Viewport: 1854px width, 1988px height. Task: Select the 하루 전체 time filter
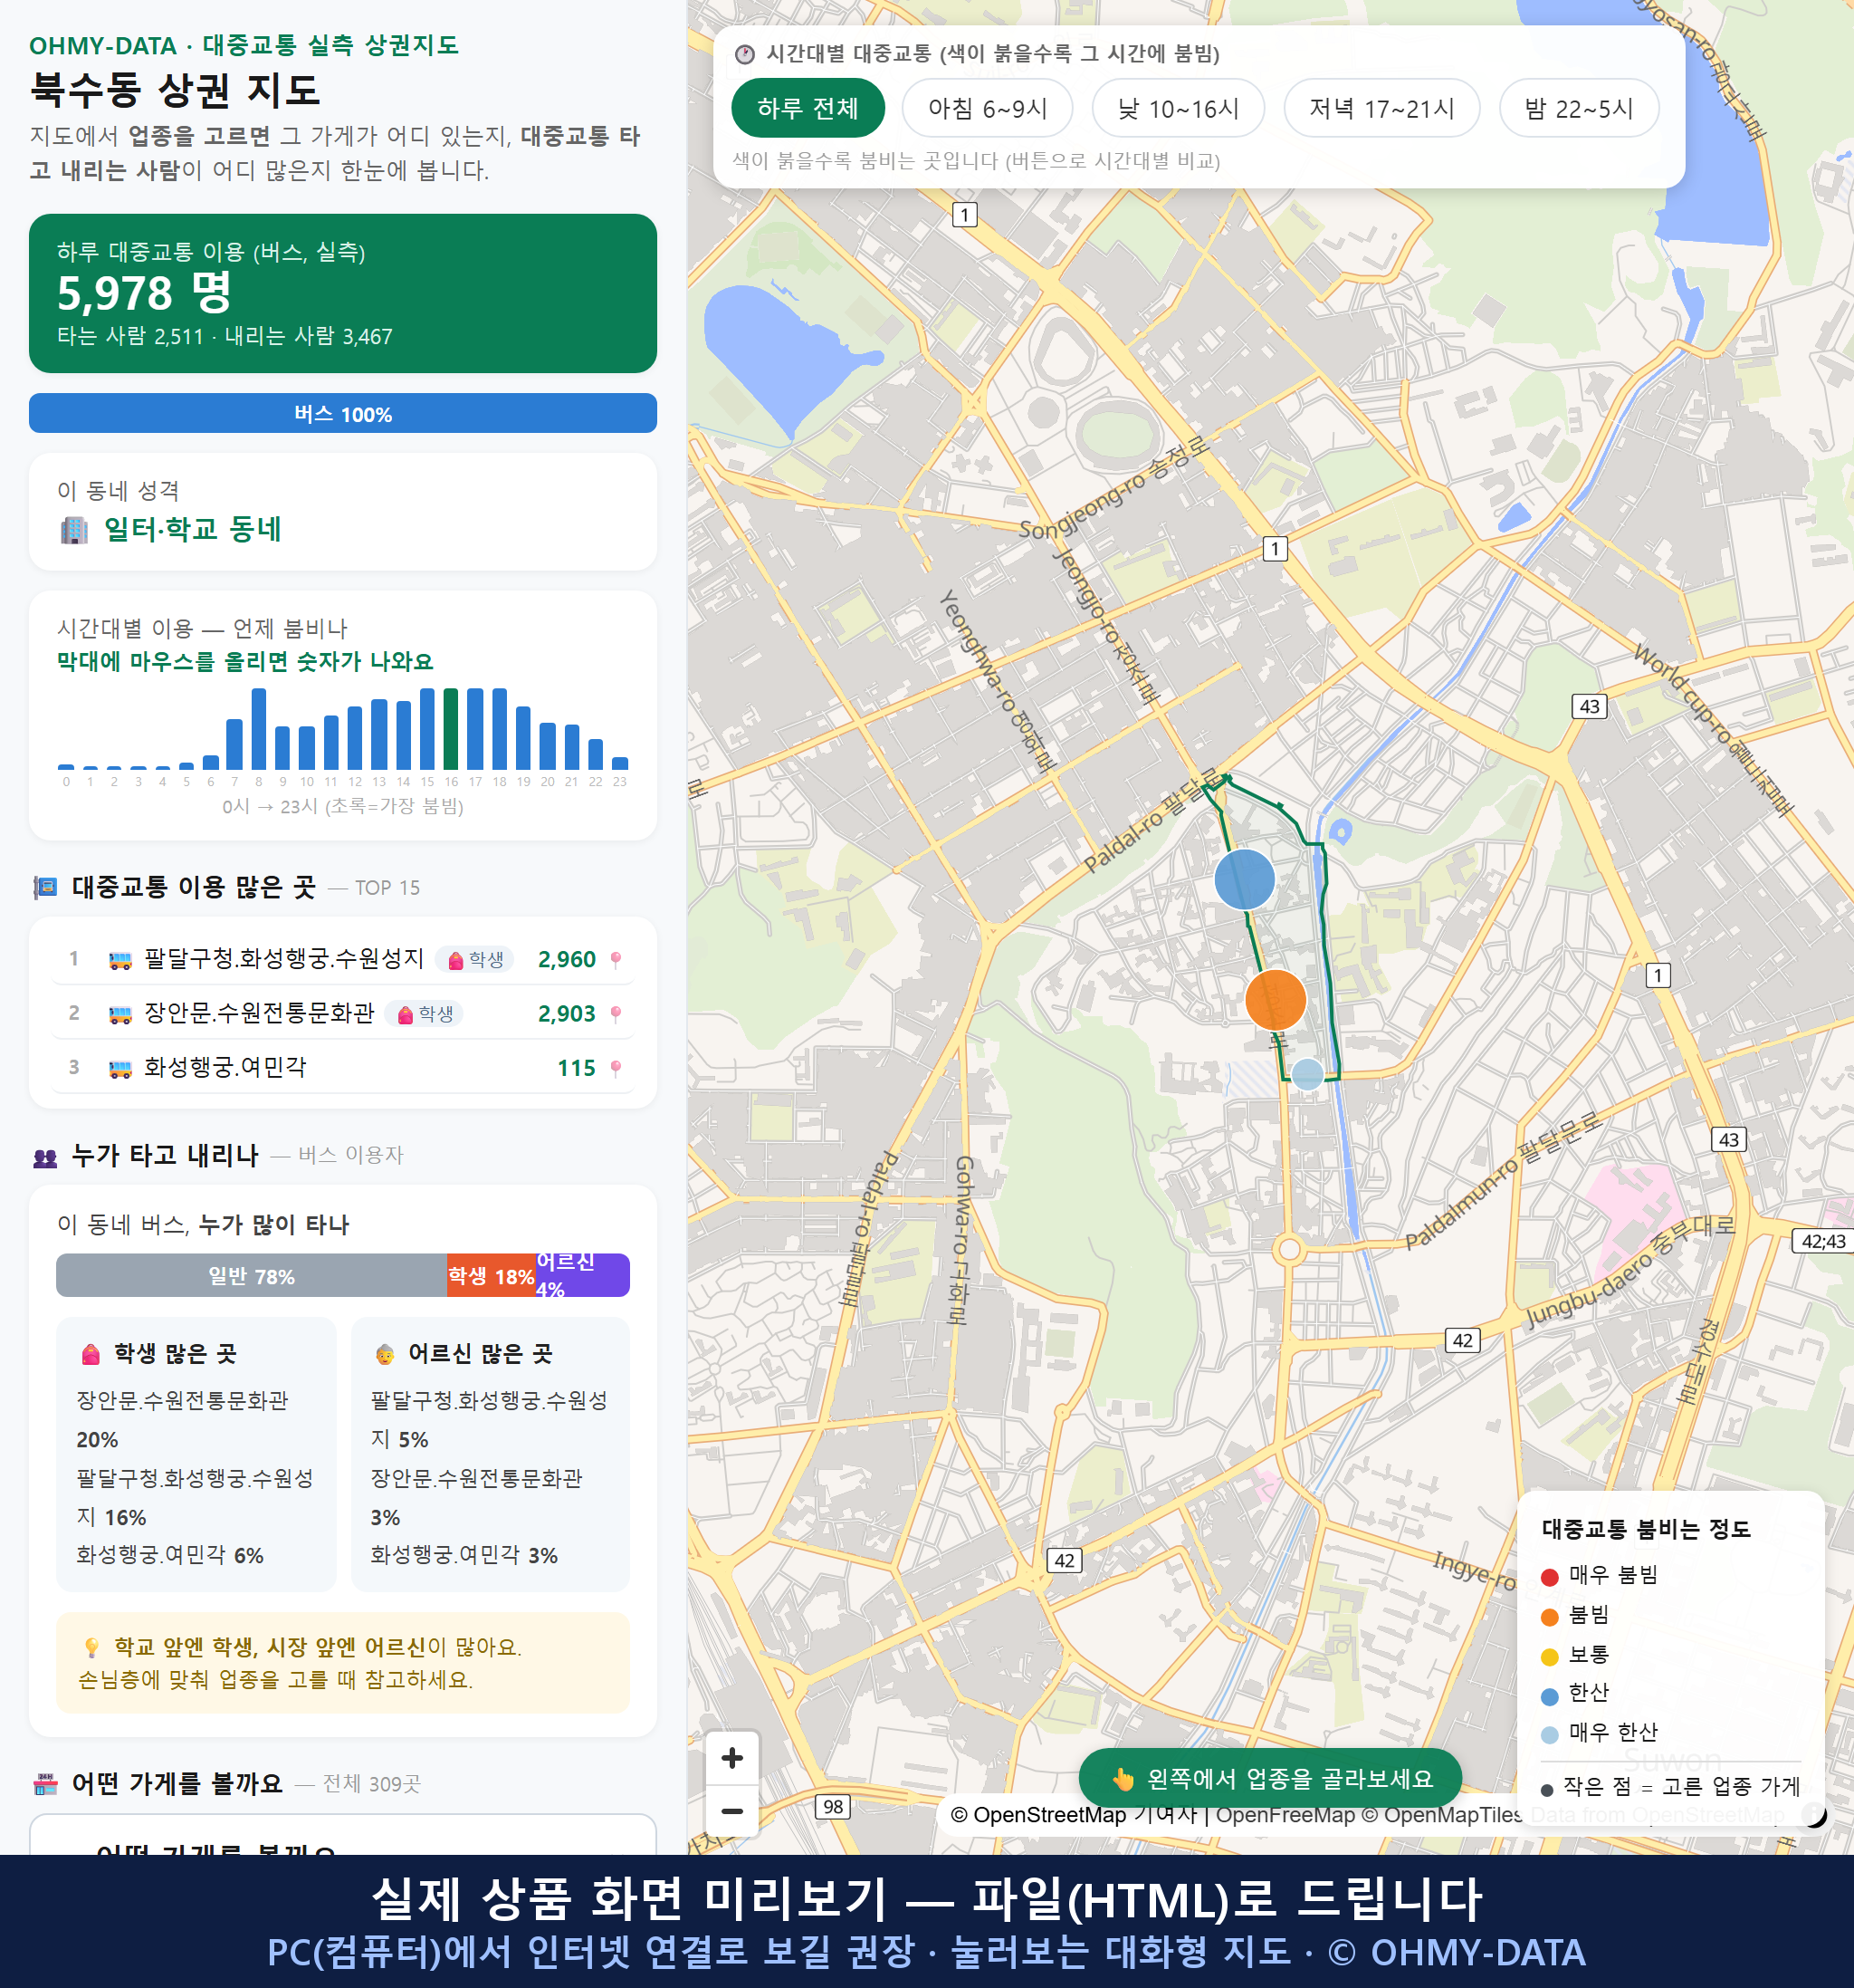coord(808,108)
